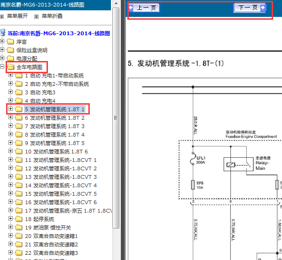Click folder icon of 17 发动机管理系统-京五
Screen dimensions: 282x260
(19, 210)
